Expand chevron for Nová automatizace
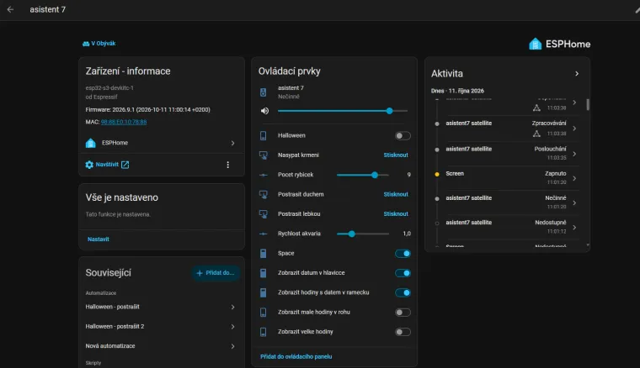This screenshot has width=640, height=368. [x=232, y=346]
